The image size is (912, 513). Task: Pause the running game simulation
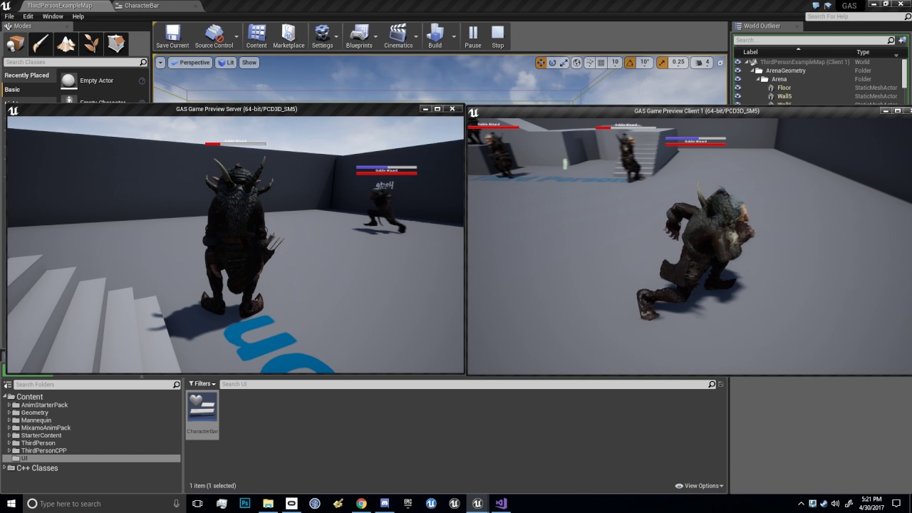click(x=473, y=36)
